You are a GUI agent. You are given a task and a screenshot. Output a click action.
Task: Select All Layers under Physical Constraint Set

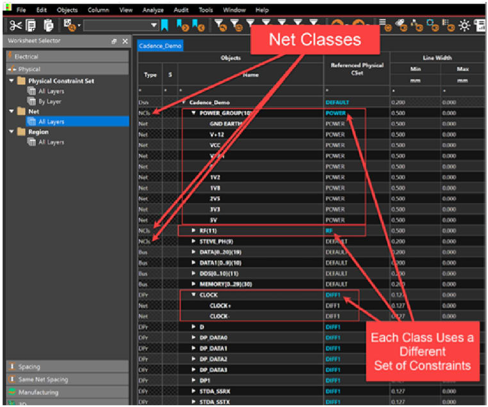(x=51, y=91)
